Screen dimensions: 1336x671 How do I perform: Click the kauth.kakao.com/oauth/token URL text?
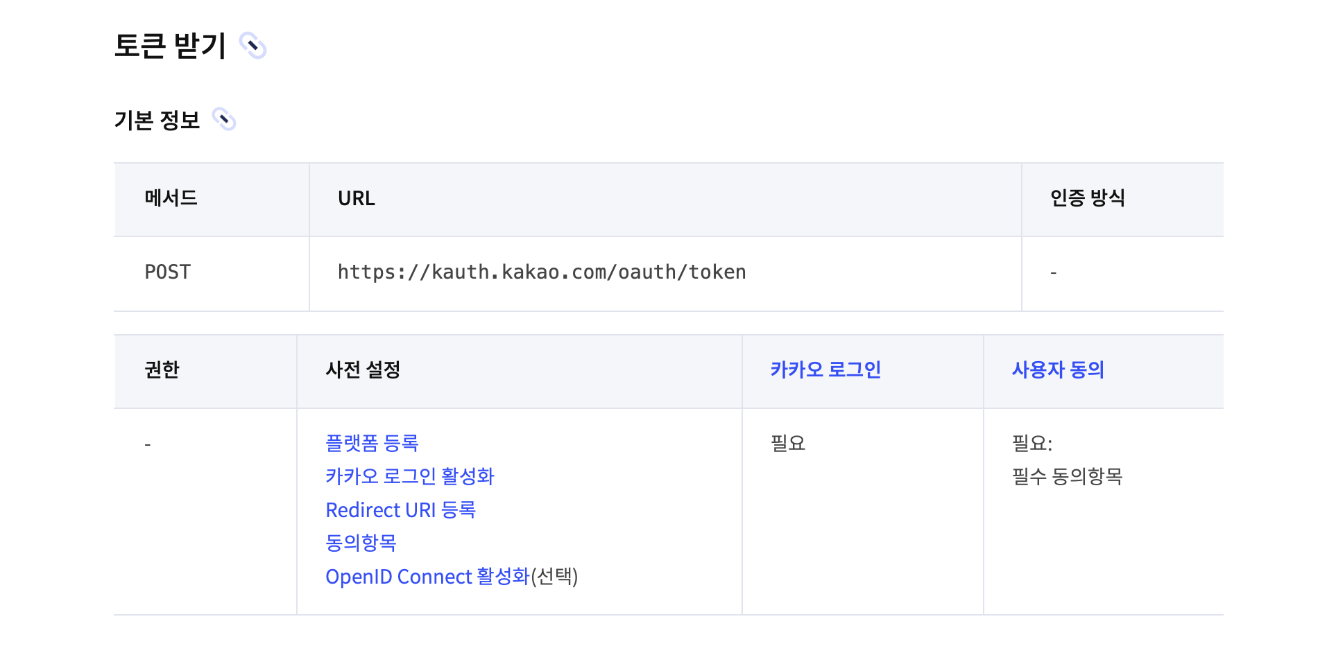[542, 272]
